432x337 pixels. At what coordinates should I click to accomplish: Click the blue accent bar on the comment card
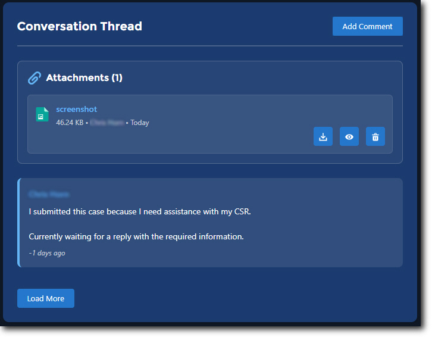pos(19,223)
